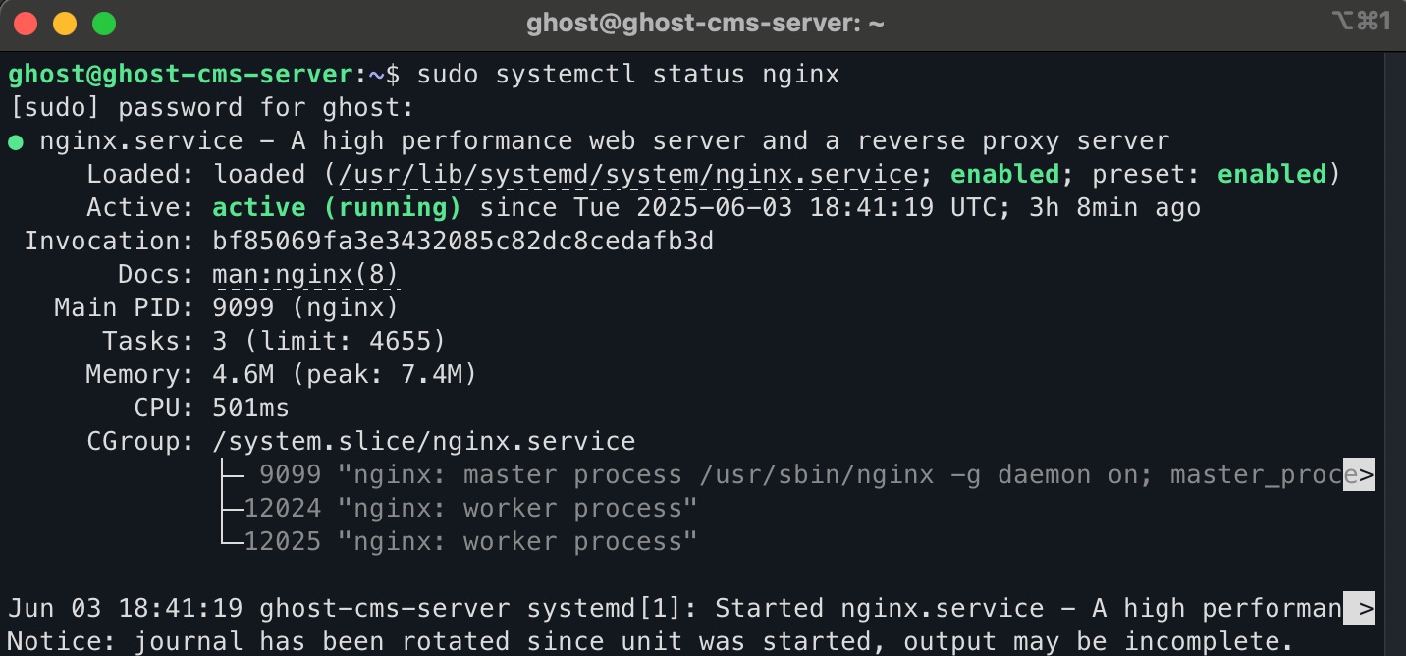This screenshot has height=656, width=1406.
Task: Open the man:nginx(8) documentation link
Action: coord(304,274)
